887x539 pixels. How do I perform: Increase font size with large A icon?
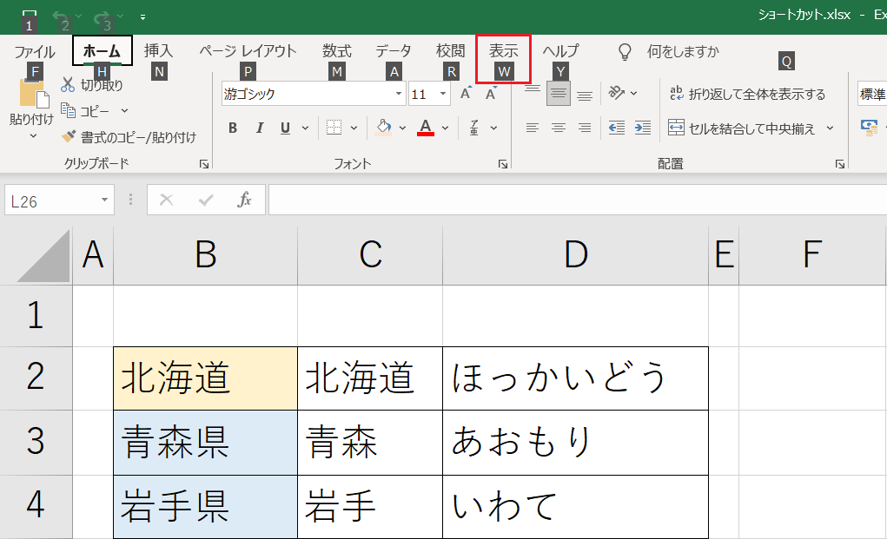tap(467, 93)
